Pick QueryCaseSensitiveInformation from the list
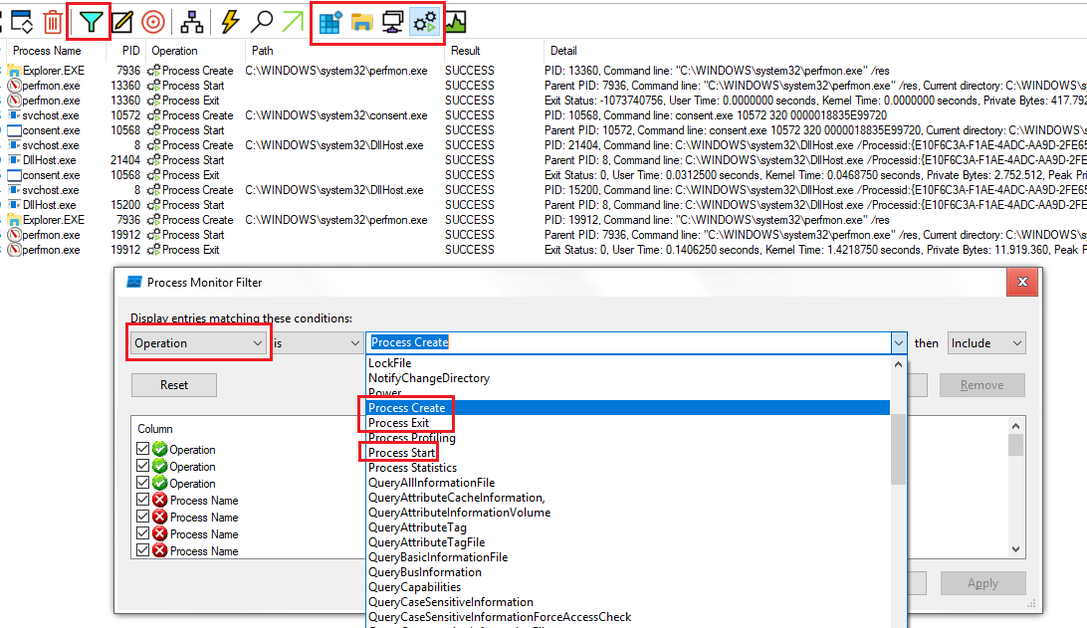Viewport: 1087px width, 628px height. coord(451,602)
